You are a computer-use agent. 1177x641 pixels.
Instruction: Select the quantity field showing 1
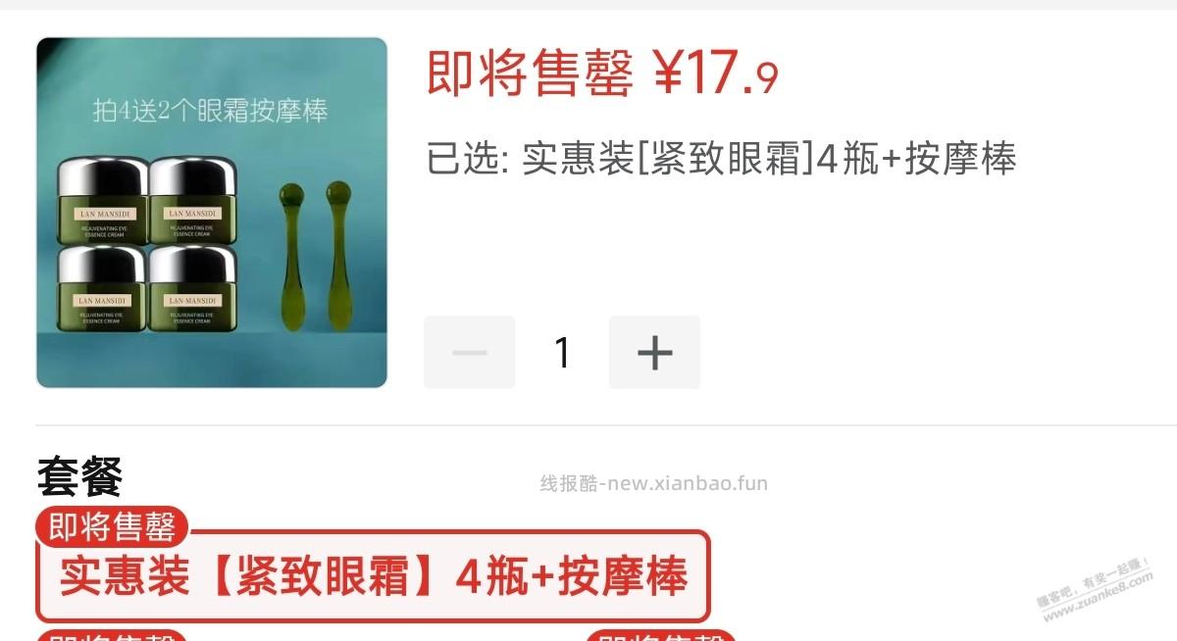(562, 352)
